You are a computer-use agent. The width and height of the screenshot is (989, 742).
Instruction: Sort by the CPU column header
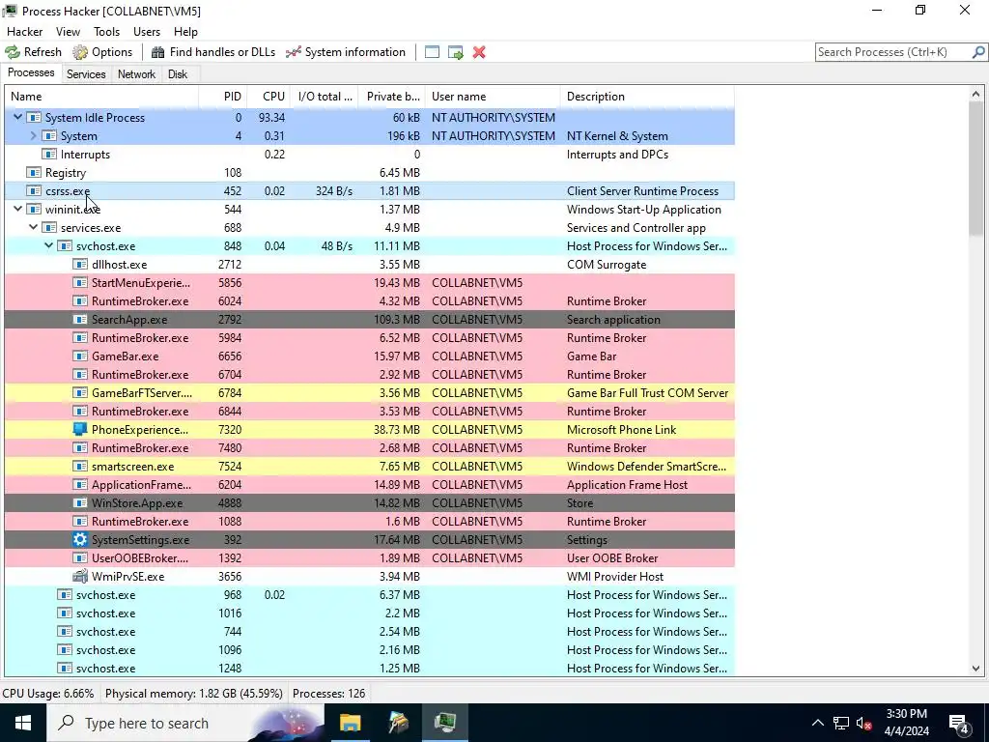268,97
